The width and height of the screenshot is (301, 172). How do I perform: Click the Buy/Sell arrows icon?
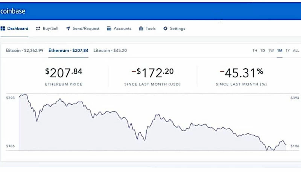coord(38,29)
